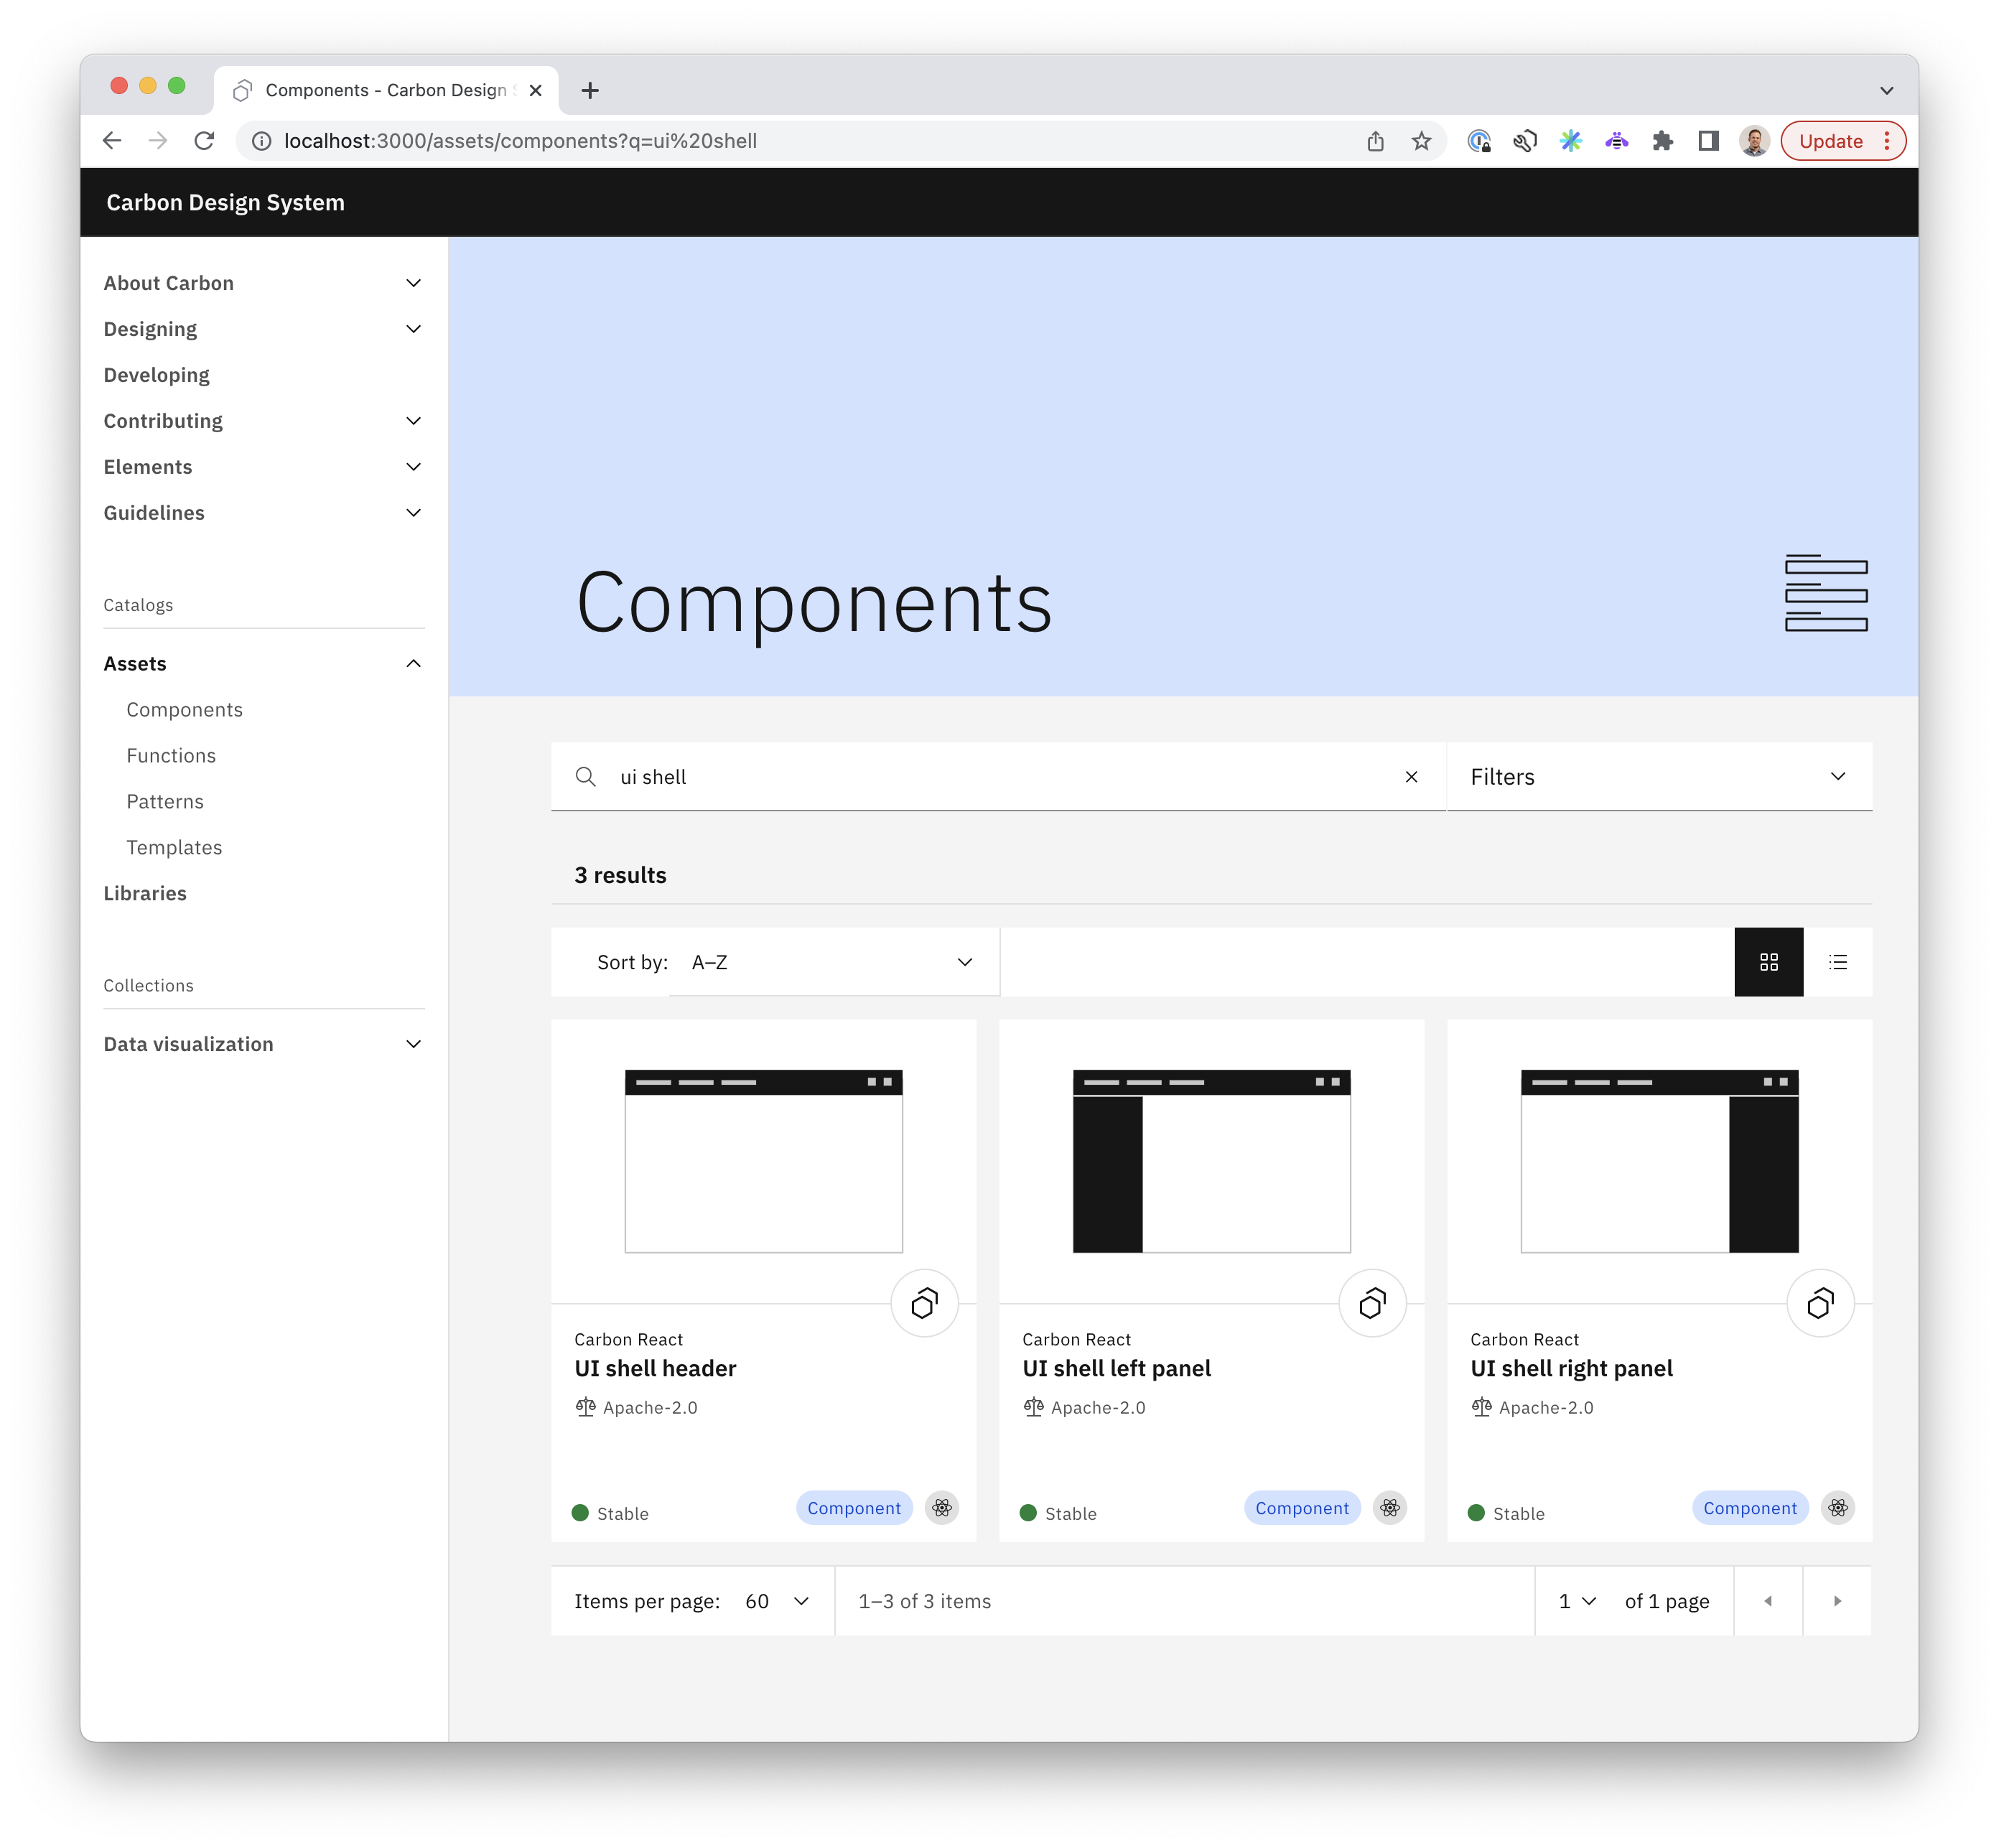Collapse the Assets section chevron
The width and height of the screenshot is (1999, 1848).
(x=413, y=663)
